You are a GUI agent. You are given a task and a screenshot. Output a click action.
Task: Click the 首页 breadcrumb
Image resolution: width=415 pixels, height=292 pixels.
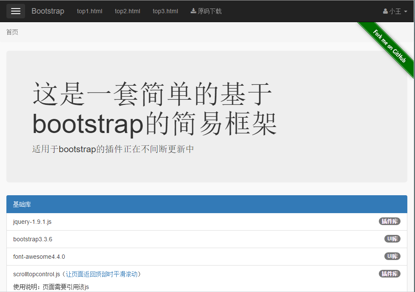12,32
